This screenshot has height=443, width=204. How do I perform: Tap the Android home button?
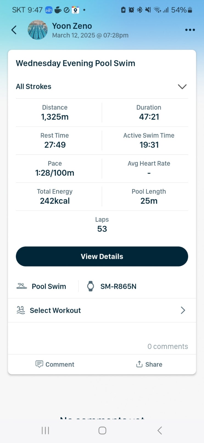point(102,430)
